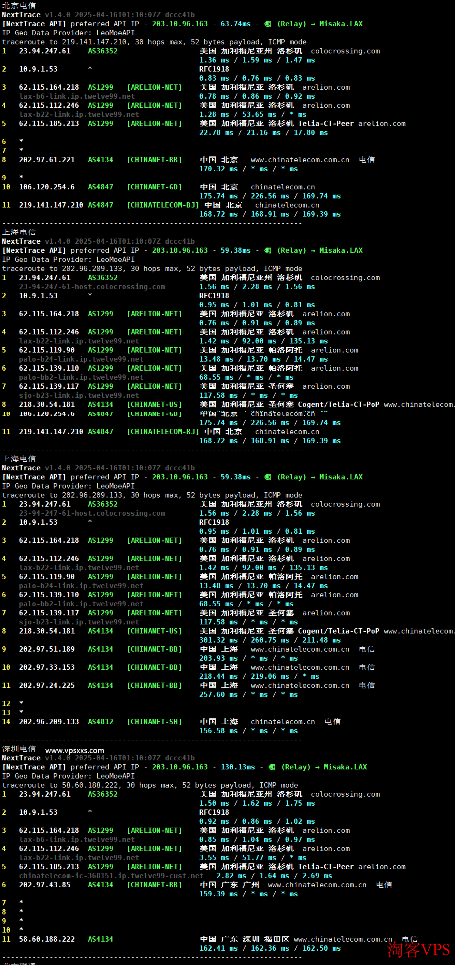Click the 中国 广东 广州 location text
The height and width of the screenshot is (965, 455).
point(229,885)
